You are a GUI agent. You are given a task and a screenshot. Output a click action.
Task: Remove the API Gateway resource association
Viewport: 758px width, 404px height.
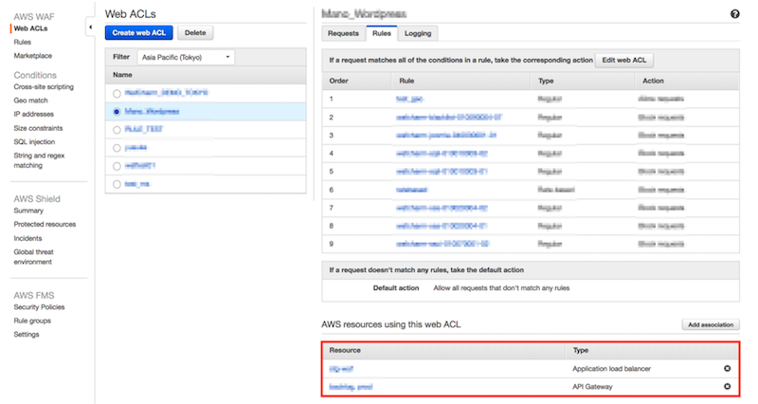coord(727,386)
